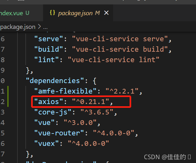196x163 pixels.
Task: Click the "^3.6.5" version value
Action: point(97,112)
